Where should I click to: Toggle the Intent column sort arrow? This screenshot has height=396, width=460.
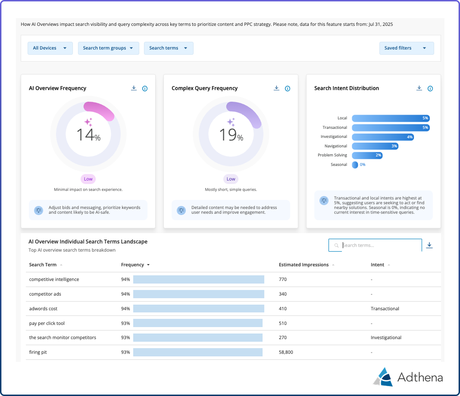pos(388,265)
